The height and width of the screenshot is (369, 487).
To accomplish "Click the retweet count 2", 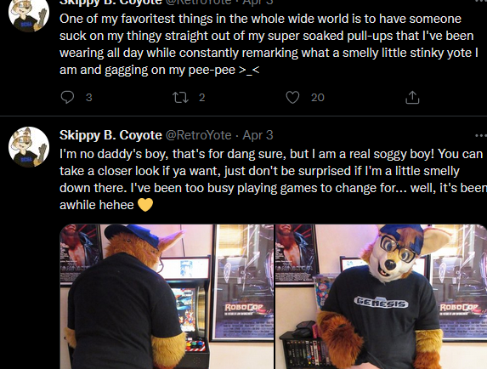I will (202, 98).
